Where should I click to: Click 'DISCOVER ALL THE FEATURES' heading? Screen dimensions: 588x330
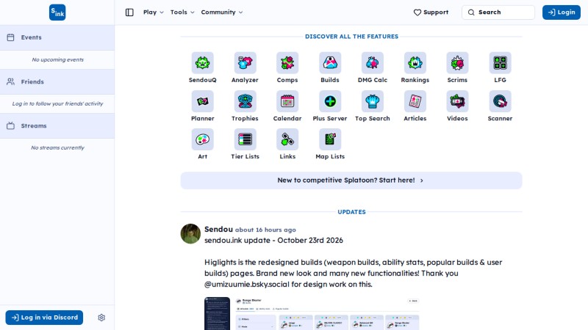click(351, 36)
